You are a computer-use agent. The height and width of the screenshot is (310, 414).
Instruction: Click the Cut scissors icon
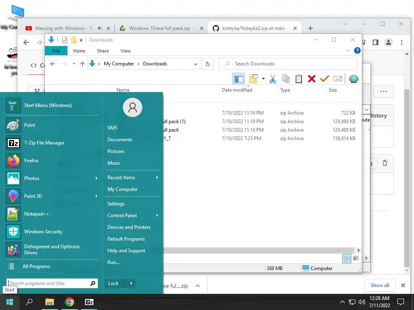(272, 79)
